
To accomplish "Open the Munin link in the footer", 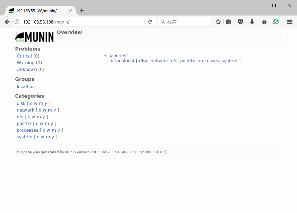I will (70, 152).
